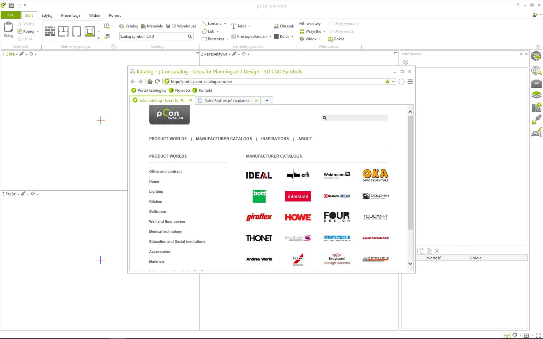
Task: Open the Kontakt bookmark
Action: point(202,91)
